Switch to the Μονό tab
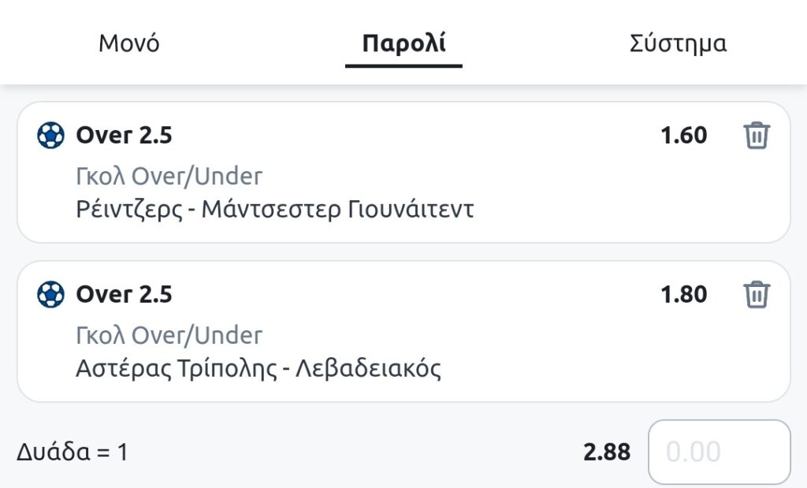Image resolution: width=807 pixels, height=488 pixels. click(128, 43)
